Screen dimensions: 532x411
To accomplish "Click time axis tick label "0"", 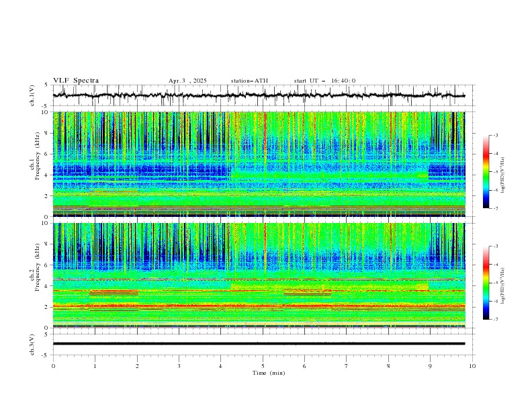I will click(x=53, y=366).
